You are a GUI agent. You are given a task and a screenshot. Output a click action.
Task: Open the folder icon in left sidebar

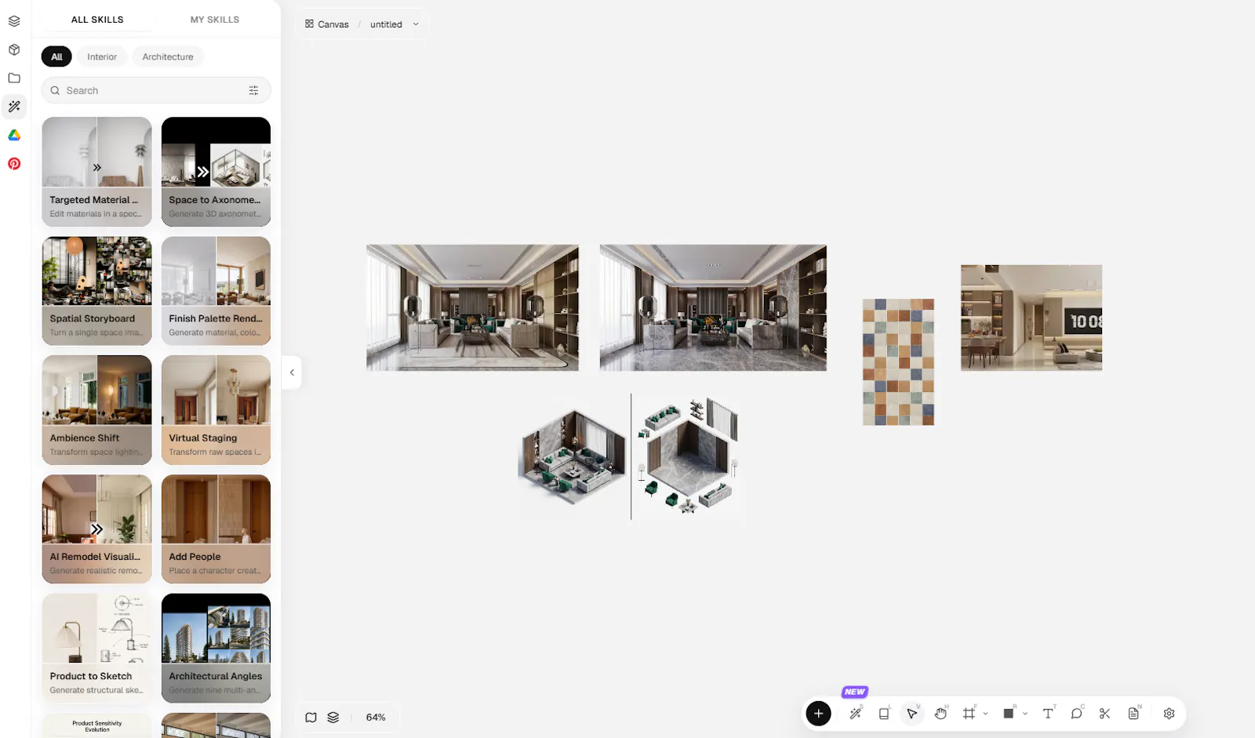pos(14,78)
